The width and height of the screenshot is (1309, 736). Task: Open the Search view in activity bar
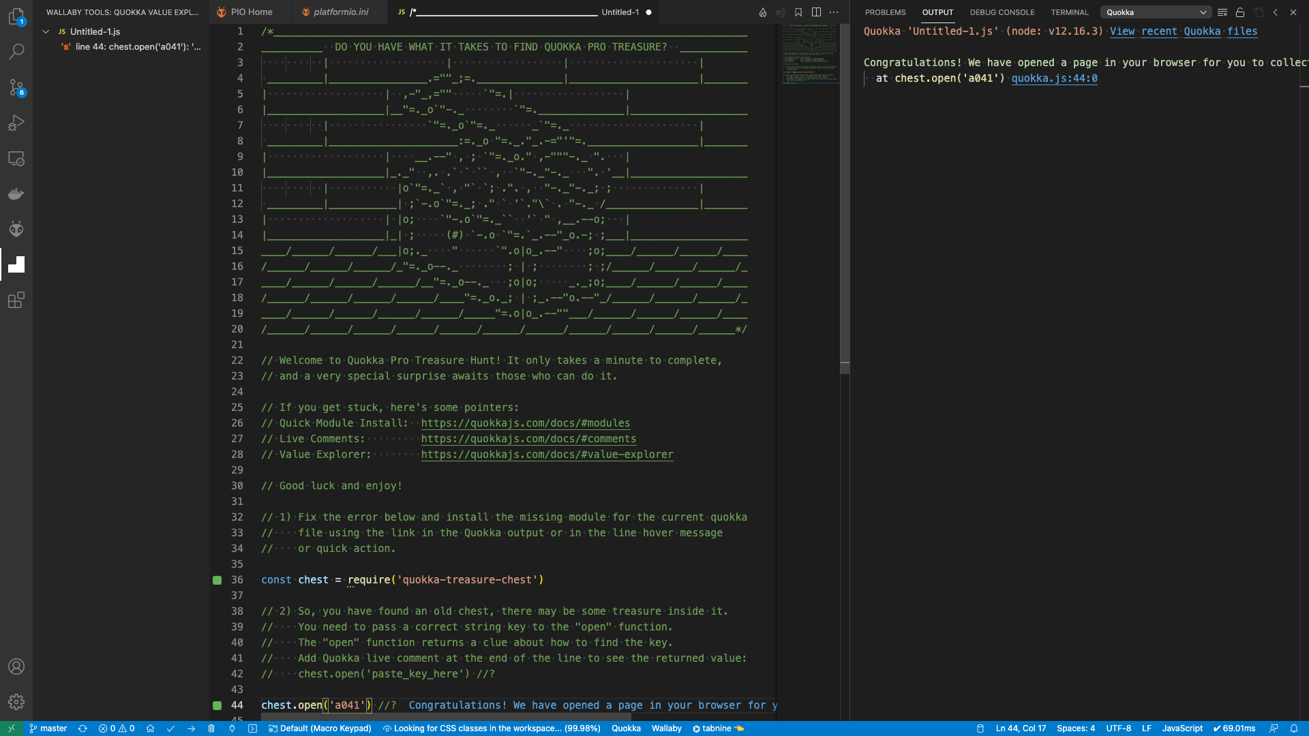16,52
